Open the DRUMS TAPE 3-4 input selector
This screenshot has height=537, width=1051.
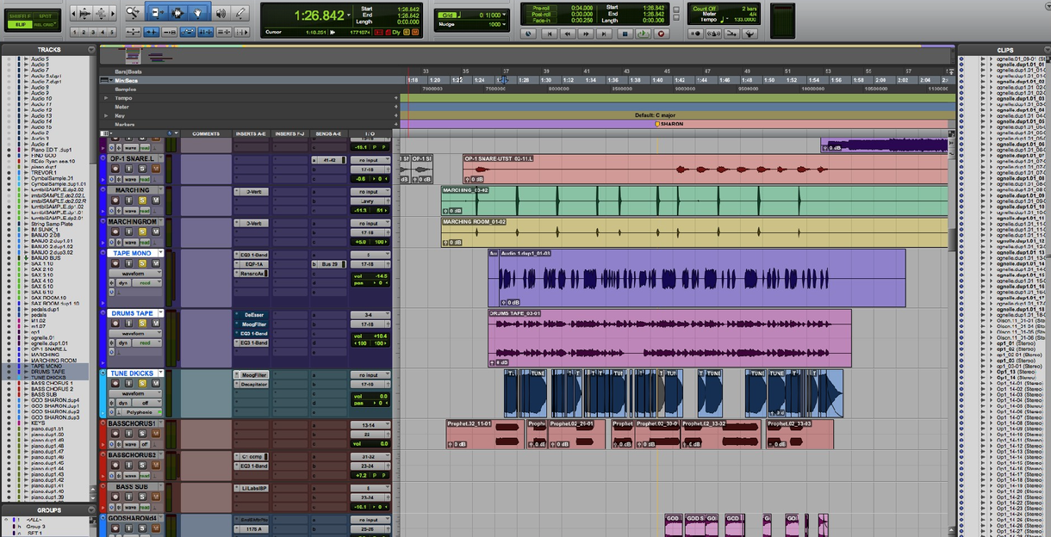pyautogui.click(x=370, y=315)
